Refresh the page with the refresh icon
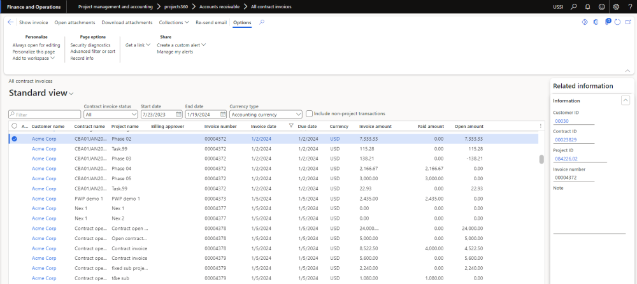 (x=617, y=22)
